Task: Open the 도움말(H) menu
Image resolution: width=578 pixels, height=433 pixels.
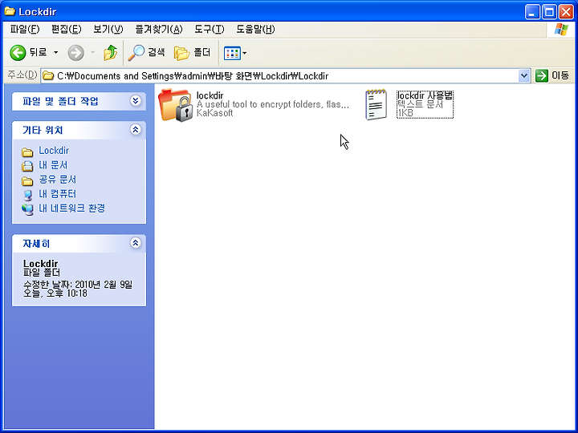Action: (x=255, y=30)
